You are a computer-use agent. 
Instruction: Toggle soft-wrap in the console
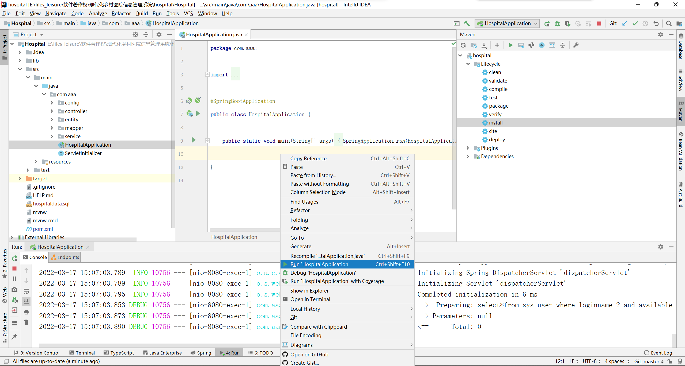(x=26, y=291)
